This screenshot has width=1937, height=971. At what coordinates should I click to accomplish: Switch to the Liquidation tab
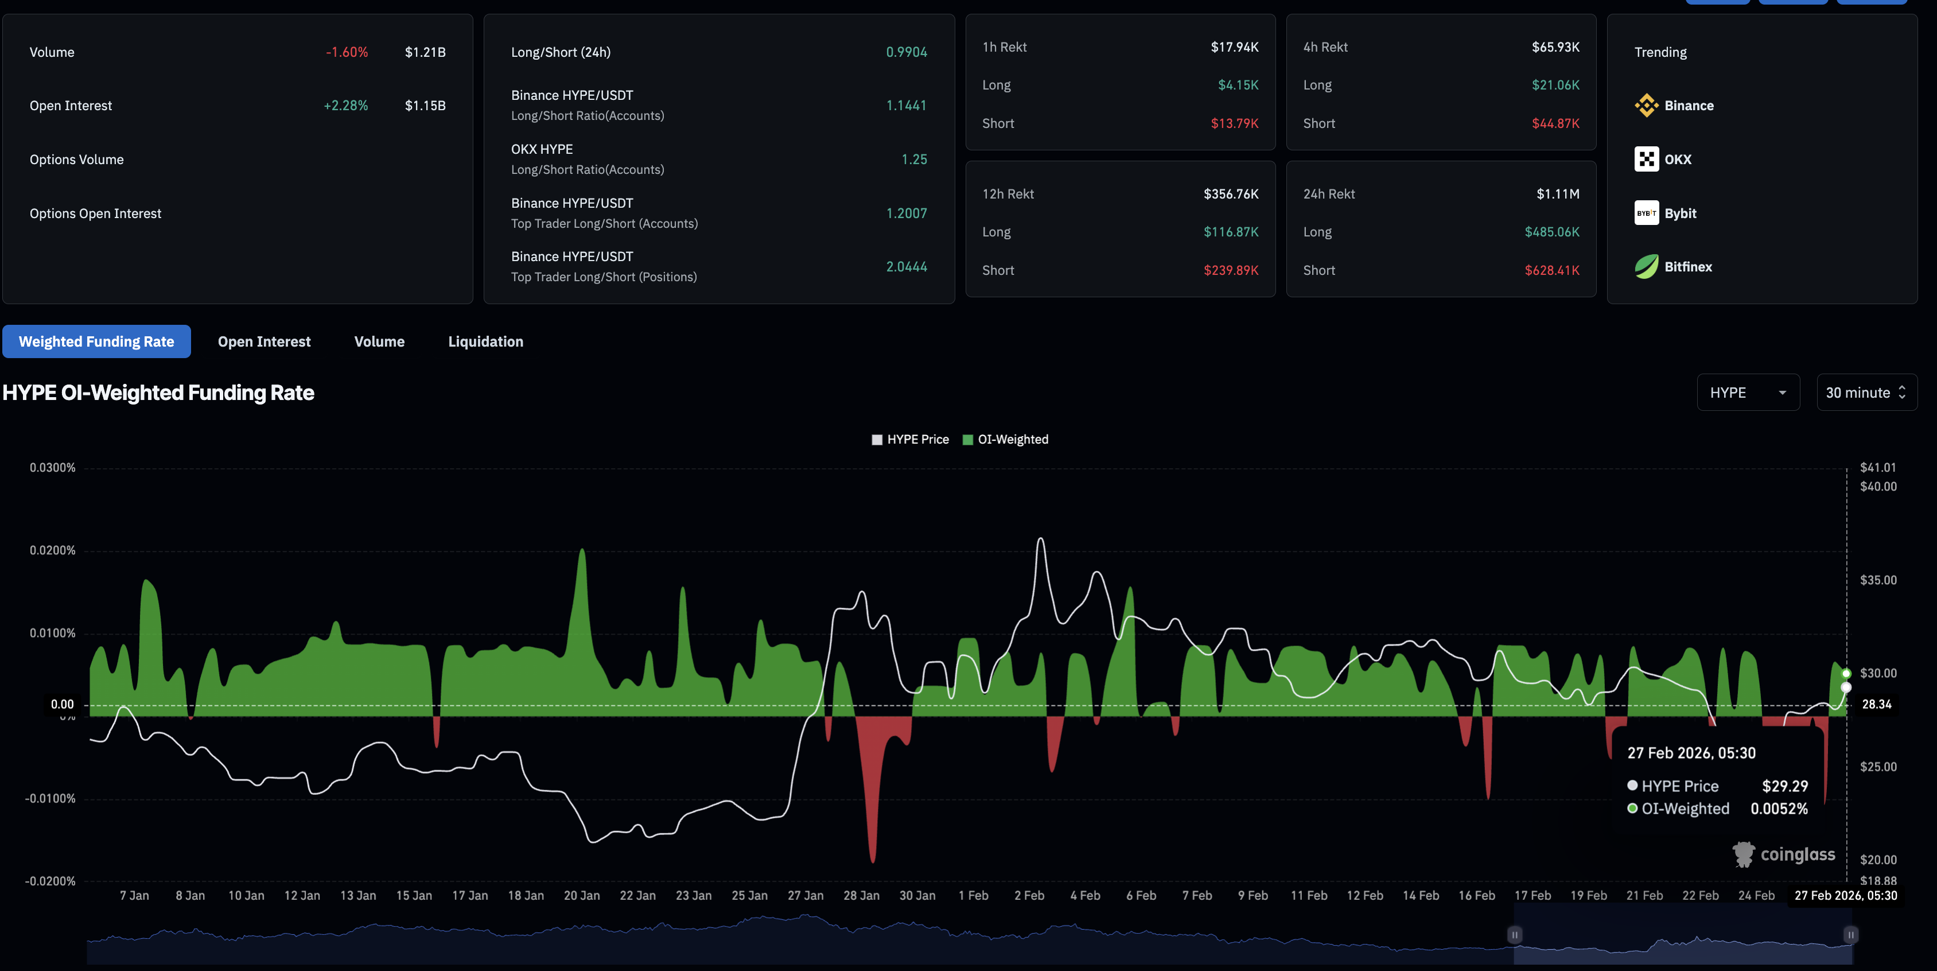(485, 341)
